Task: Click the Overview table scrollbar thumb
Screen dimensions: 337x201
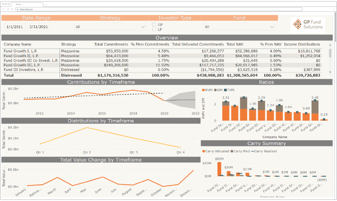Action: pyautogui.click(x=330, y=53)
